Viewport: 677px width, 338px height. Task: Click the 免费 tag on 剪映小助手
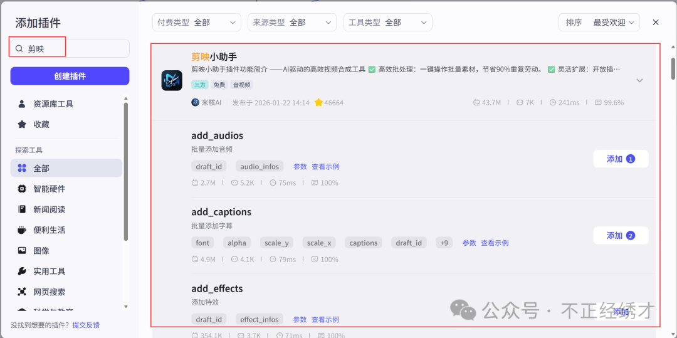coord(219,85)
